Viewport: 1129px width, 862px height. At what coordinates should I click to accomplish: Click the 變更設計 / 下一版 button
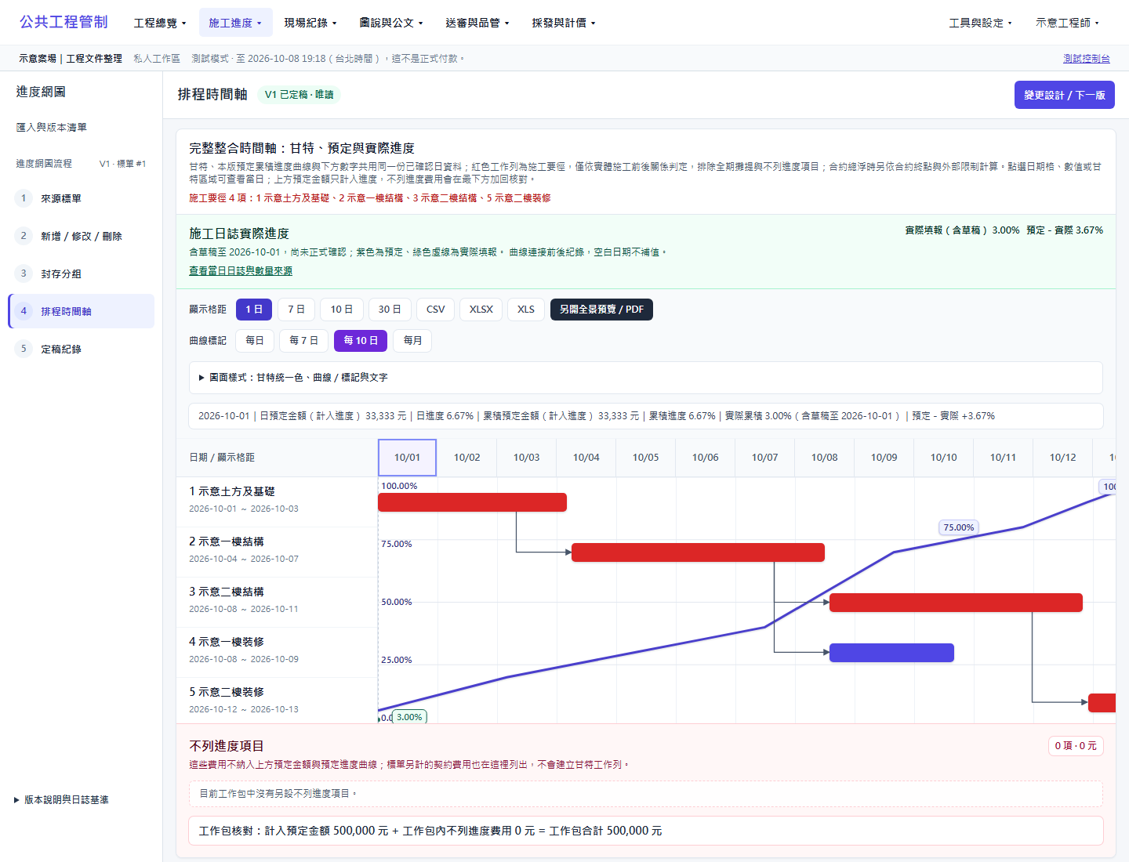(1065, 95)
